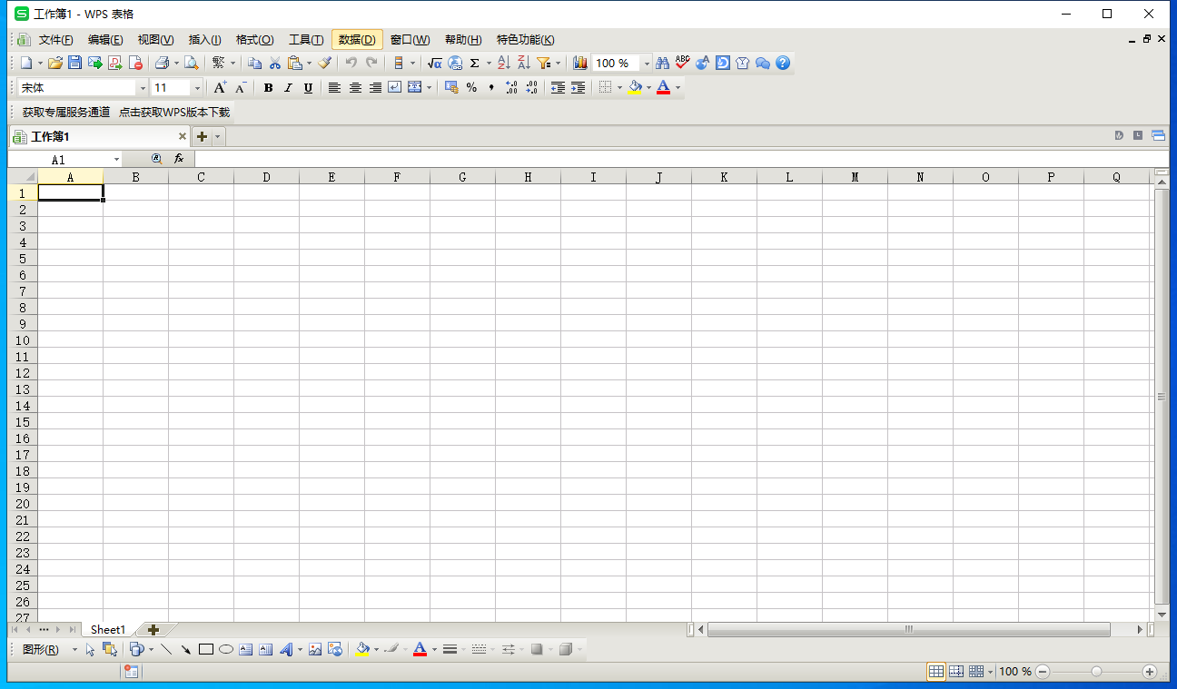The height and width of the screenshot is (689, 1177).
Task: Select column D header
Action: pyautogui.click(x=266, y=177)
